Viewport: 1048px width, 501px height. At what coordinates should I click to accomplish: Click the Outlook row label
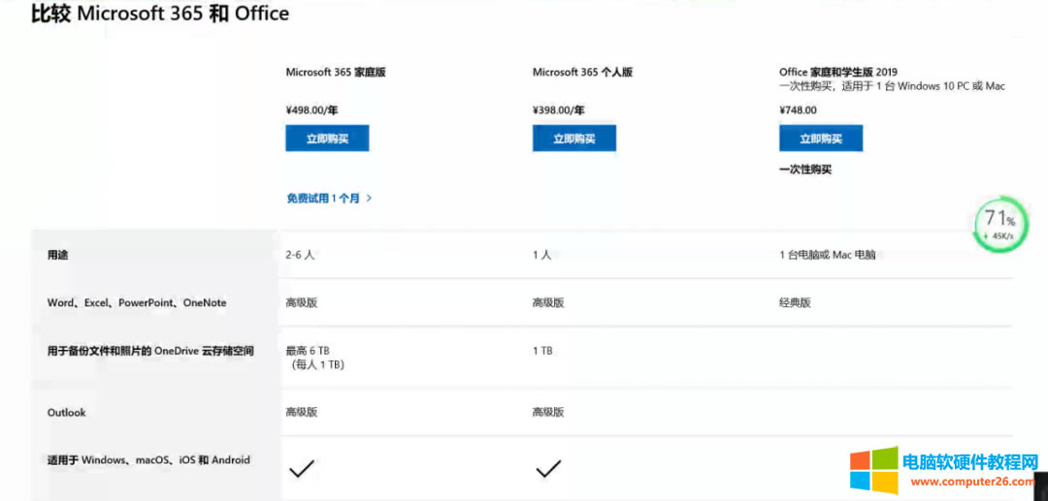click(67, 413)
